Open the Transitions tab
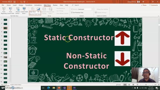The image size is (160, 90). tap(29, 5)
